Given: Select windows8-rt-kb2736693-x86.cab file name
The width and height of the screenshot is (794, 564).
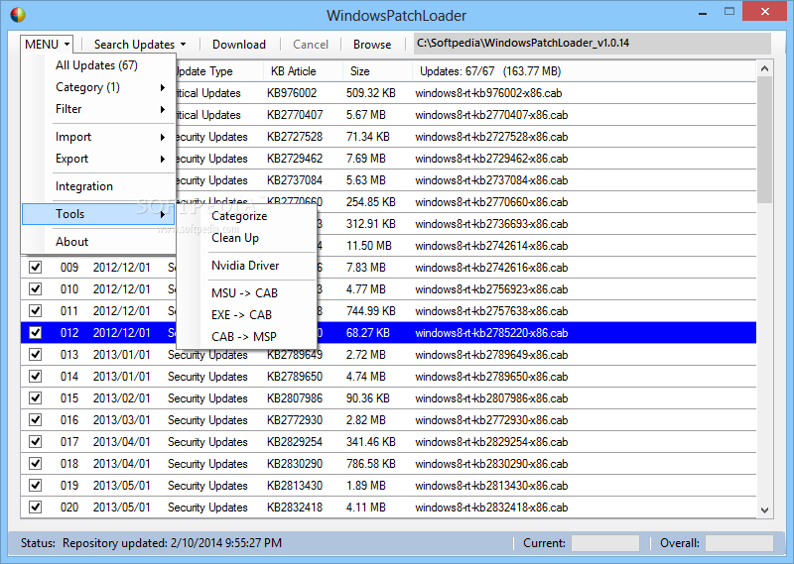Looking at the screenshot, I should [x=491, y=224].
